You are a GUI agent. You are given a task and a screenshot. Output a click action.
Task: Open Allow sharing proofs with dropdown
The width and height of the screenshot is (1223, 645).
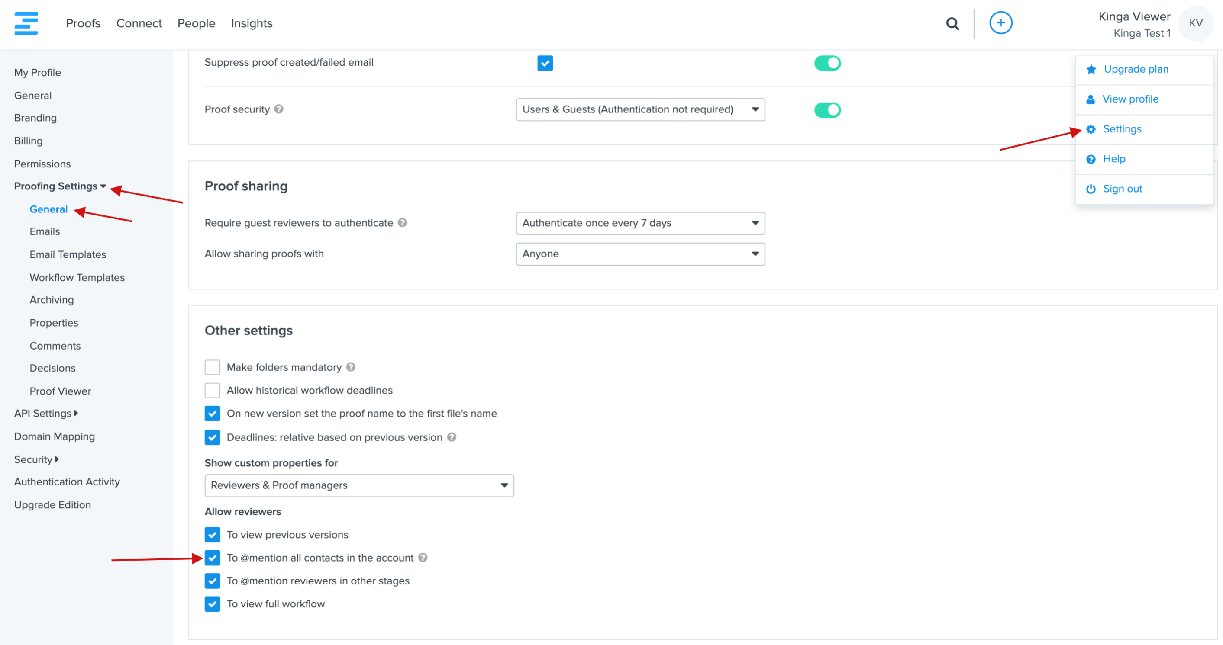(x=640, y=254)
